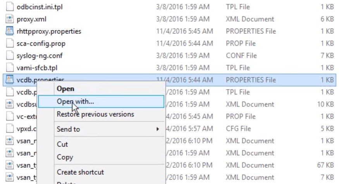This screenshot has width=339, height=184.
Task: Select the syslog-ng.conf file name
Action: 40,56
